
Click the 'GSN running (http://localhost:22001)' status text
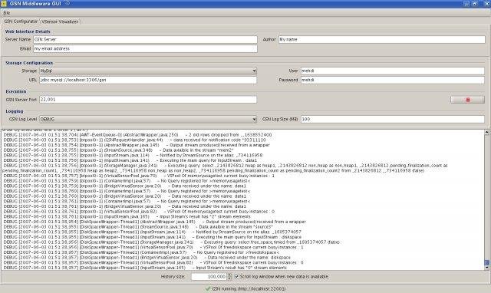click(249, 288)
